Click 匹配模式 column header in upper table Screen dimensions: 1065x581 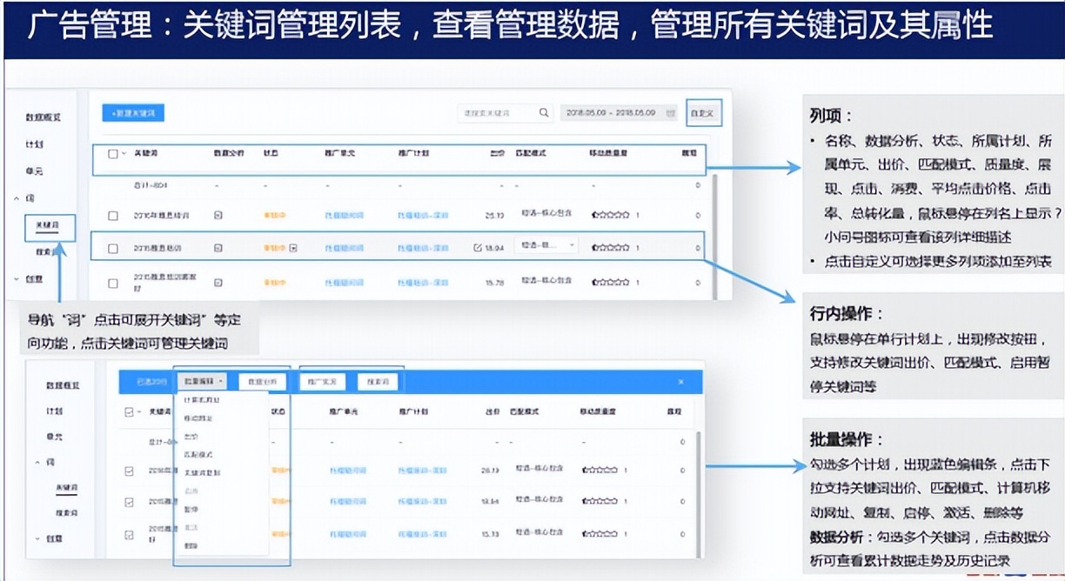(x=530, y=153)
